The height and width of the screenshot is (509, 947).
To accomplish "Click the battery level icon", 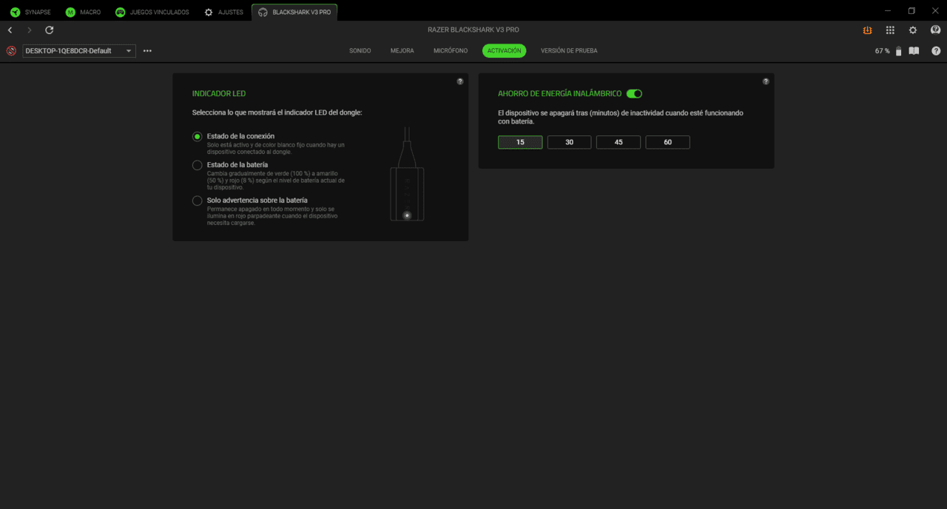I will click(899, 51).
